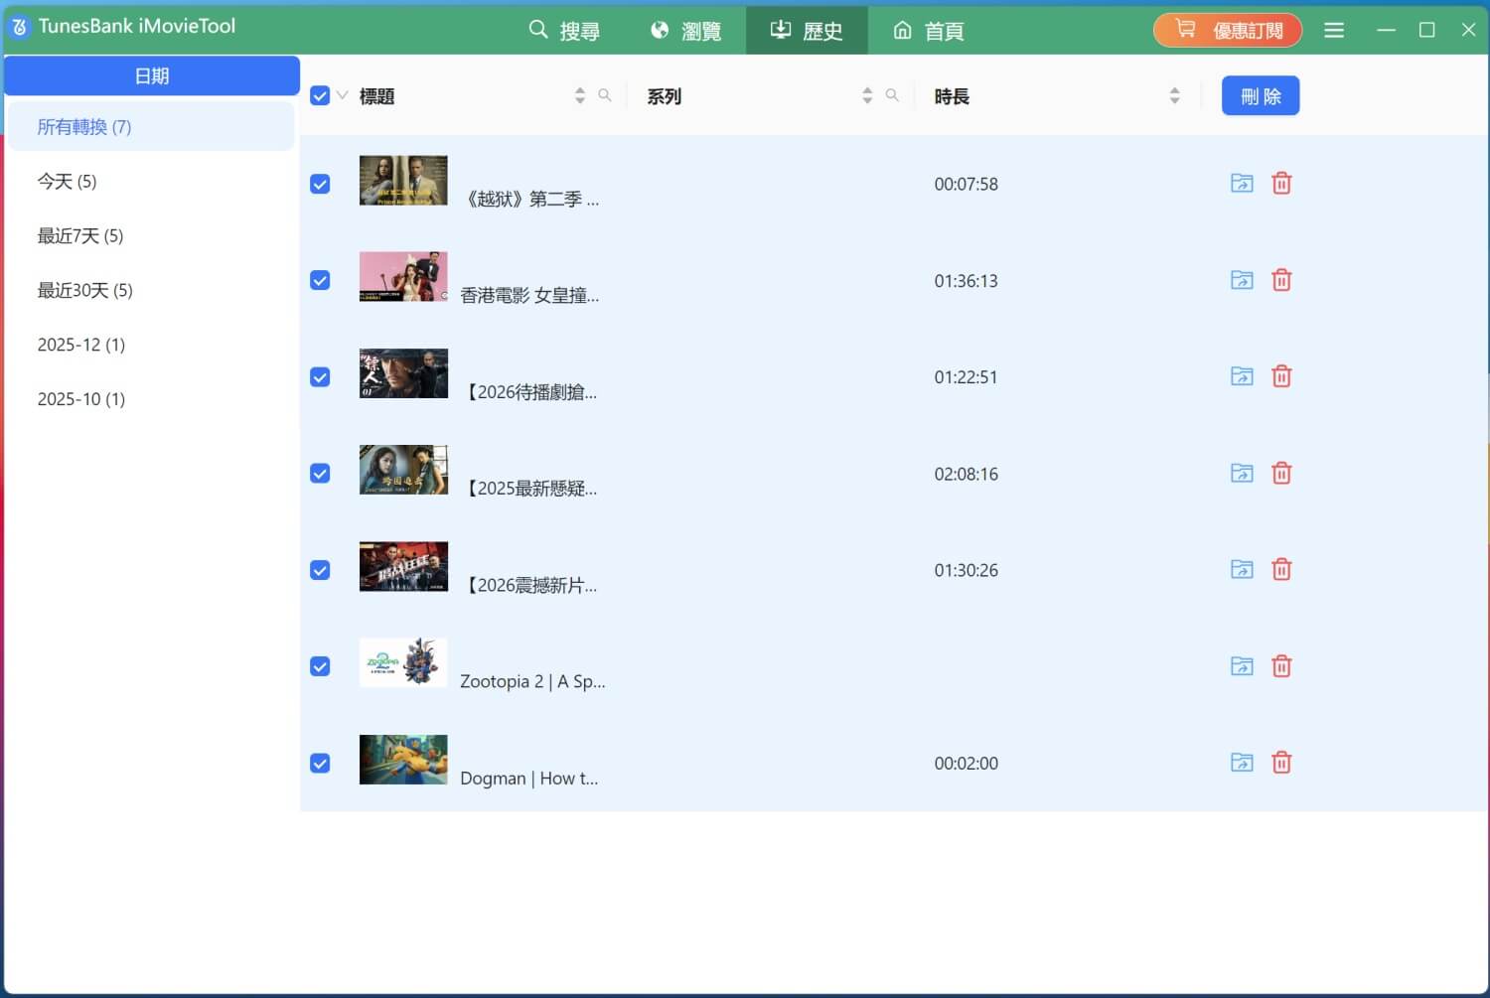Screen dimensions: 1490x998
Task: Click the orange 優惠訂閱 button
Action: (x=1227, y=31)
